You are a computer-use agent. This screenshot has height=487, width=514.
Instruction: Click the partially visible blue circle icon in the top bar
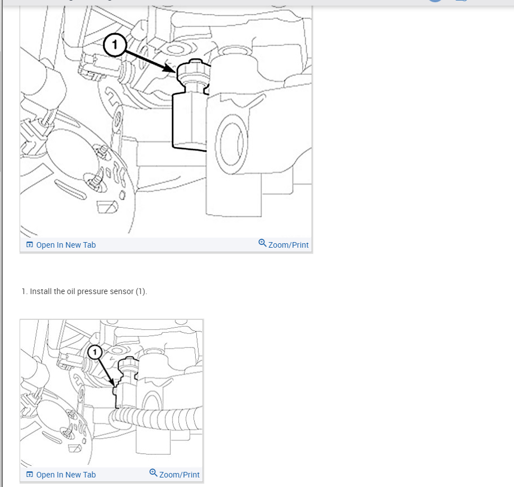(435, 1)
